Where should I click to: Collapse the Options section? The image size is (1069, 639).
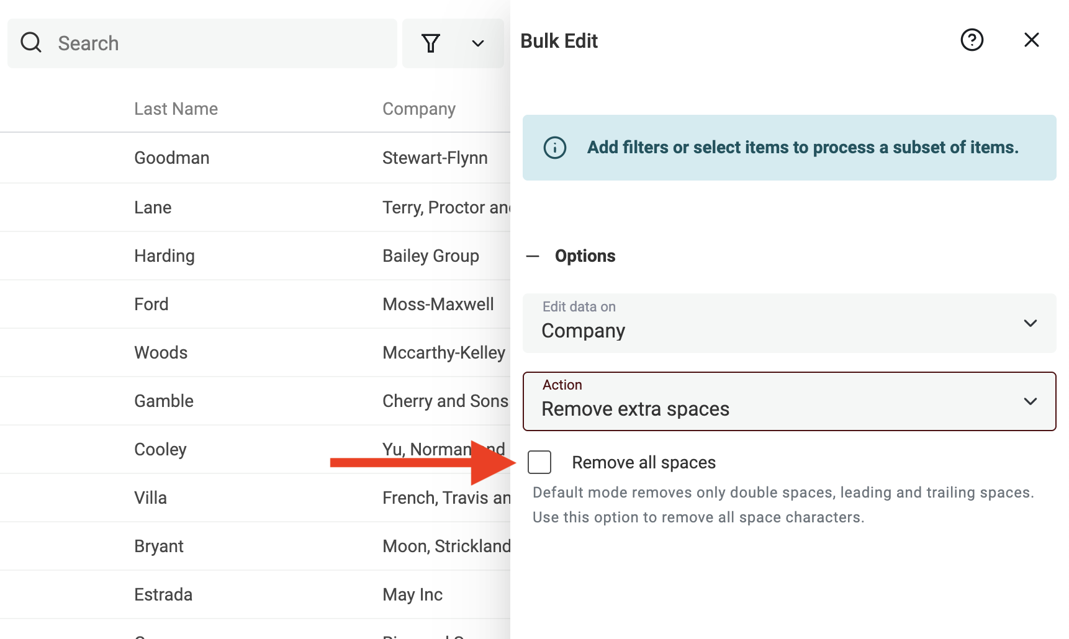(533, 256)
